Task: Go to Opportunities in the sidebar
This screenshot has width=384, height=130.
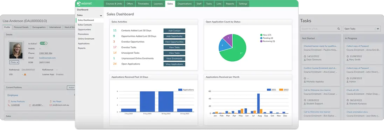Action: click(84, 30)
